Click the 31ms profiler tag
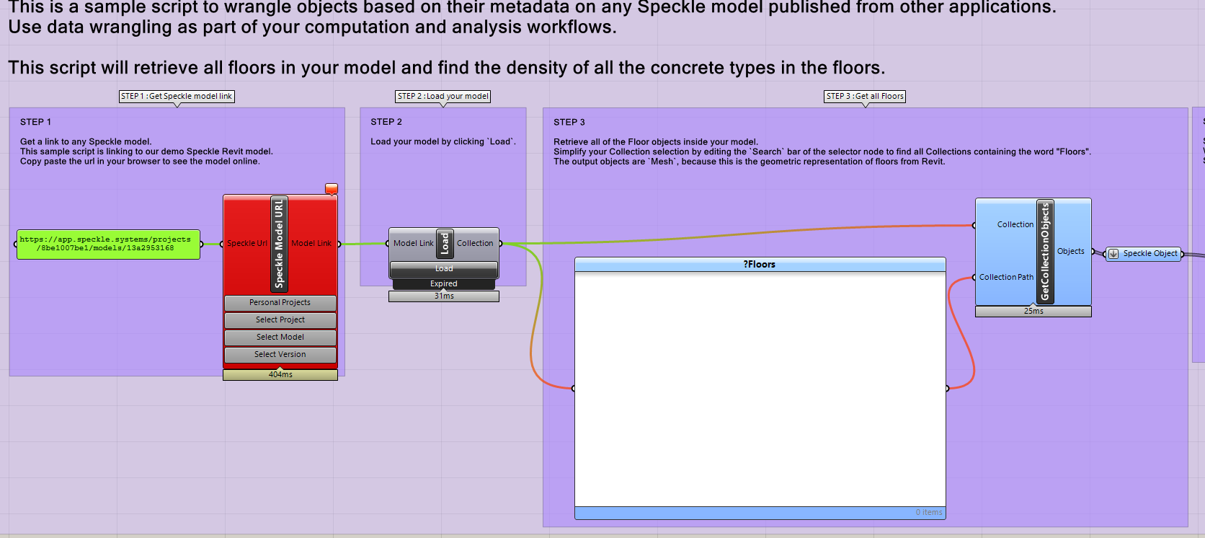The width and height of the screenshot is (1205, 538). [444, 296]
